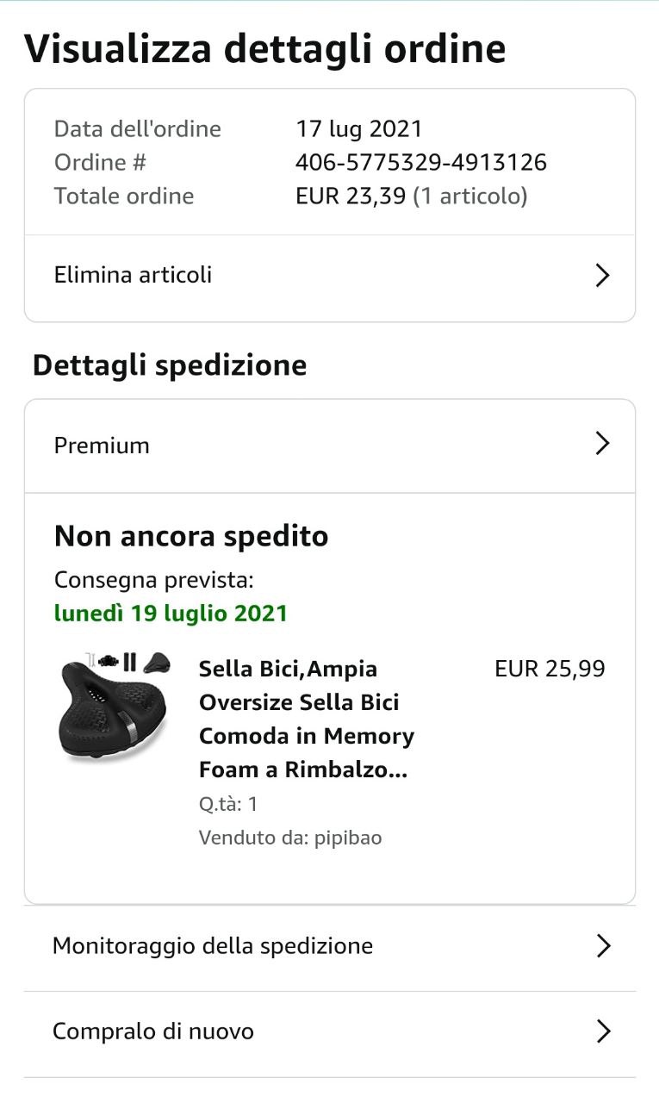The width and height of the screenshot is (659, 1103).
Task: Tap the Q.tà: 1 quantity label
Action: 228,804
